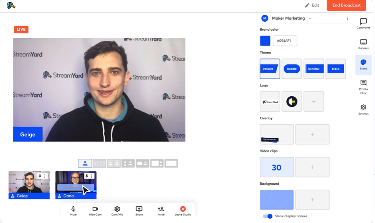Screen dimensions: 375x223
Task: Choose the Bubble theme
Action: 292,69
